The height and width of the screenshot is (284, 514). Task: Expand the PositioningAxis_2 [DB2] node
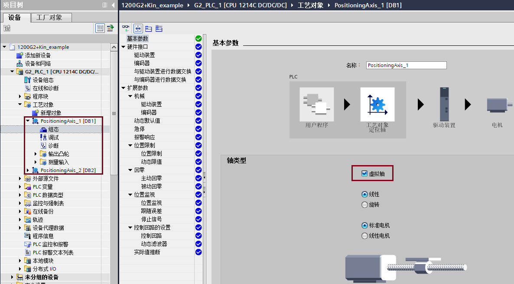click(28, 170)
